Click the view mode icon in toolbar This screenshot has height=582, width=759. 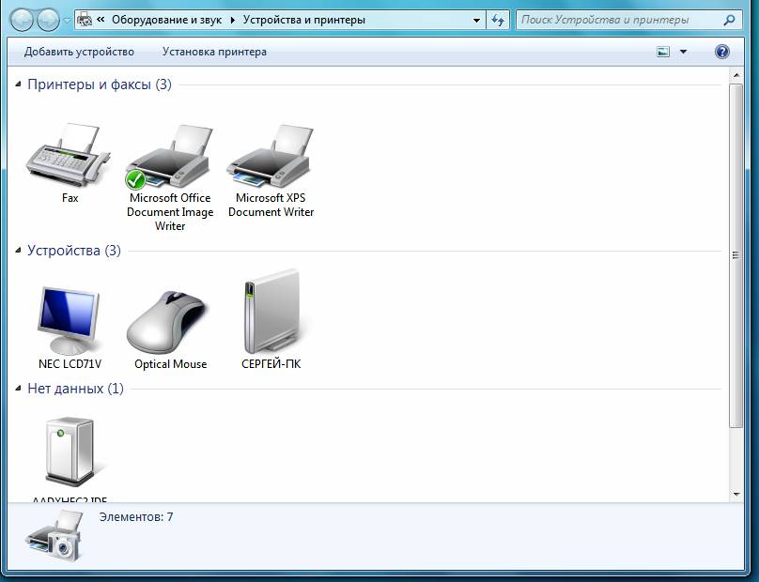point(663,52)
